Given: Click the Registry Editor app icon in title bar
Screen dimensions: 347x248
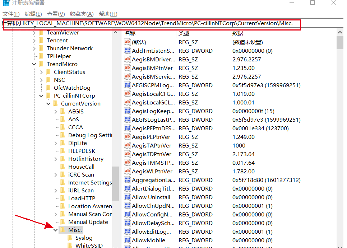Looking at the screenshot, I should coord(6,3).
